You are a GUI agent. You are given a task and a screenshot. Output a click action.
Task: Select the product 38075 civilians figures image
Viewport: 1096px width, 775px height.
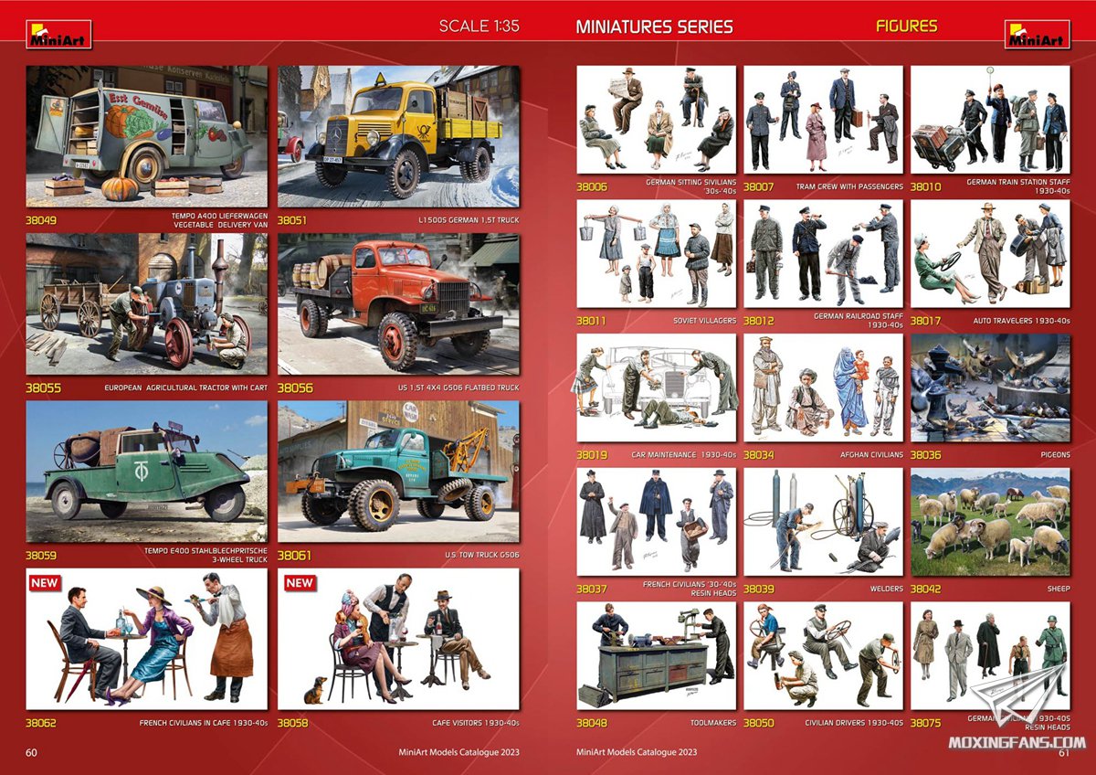[x=990, y=656]
